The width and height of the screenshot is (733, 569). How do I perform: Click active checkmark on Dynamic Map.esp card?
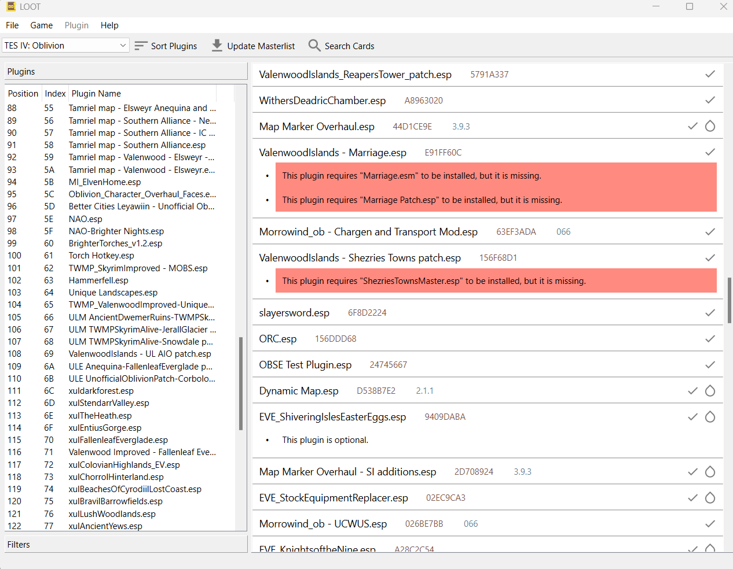coord(692,391)
